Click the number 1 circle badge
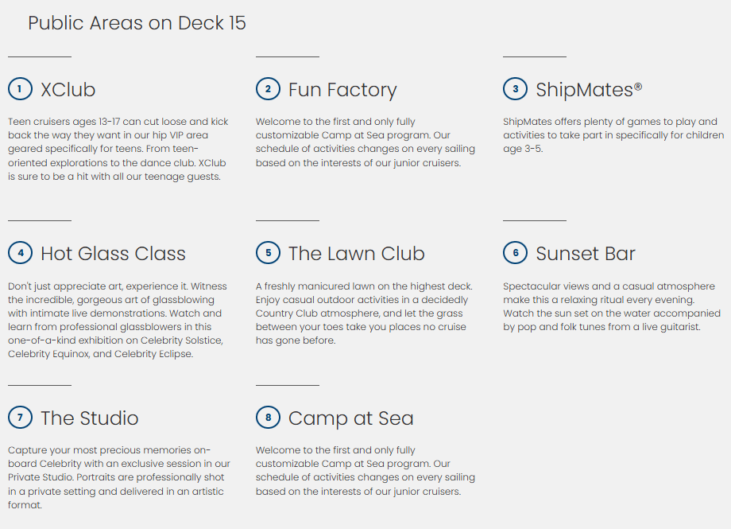 (20, 89)
